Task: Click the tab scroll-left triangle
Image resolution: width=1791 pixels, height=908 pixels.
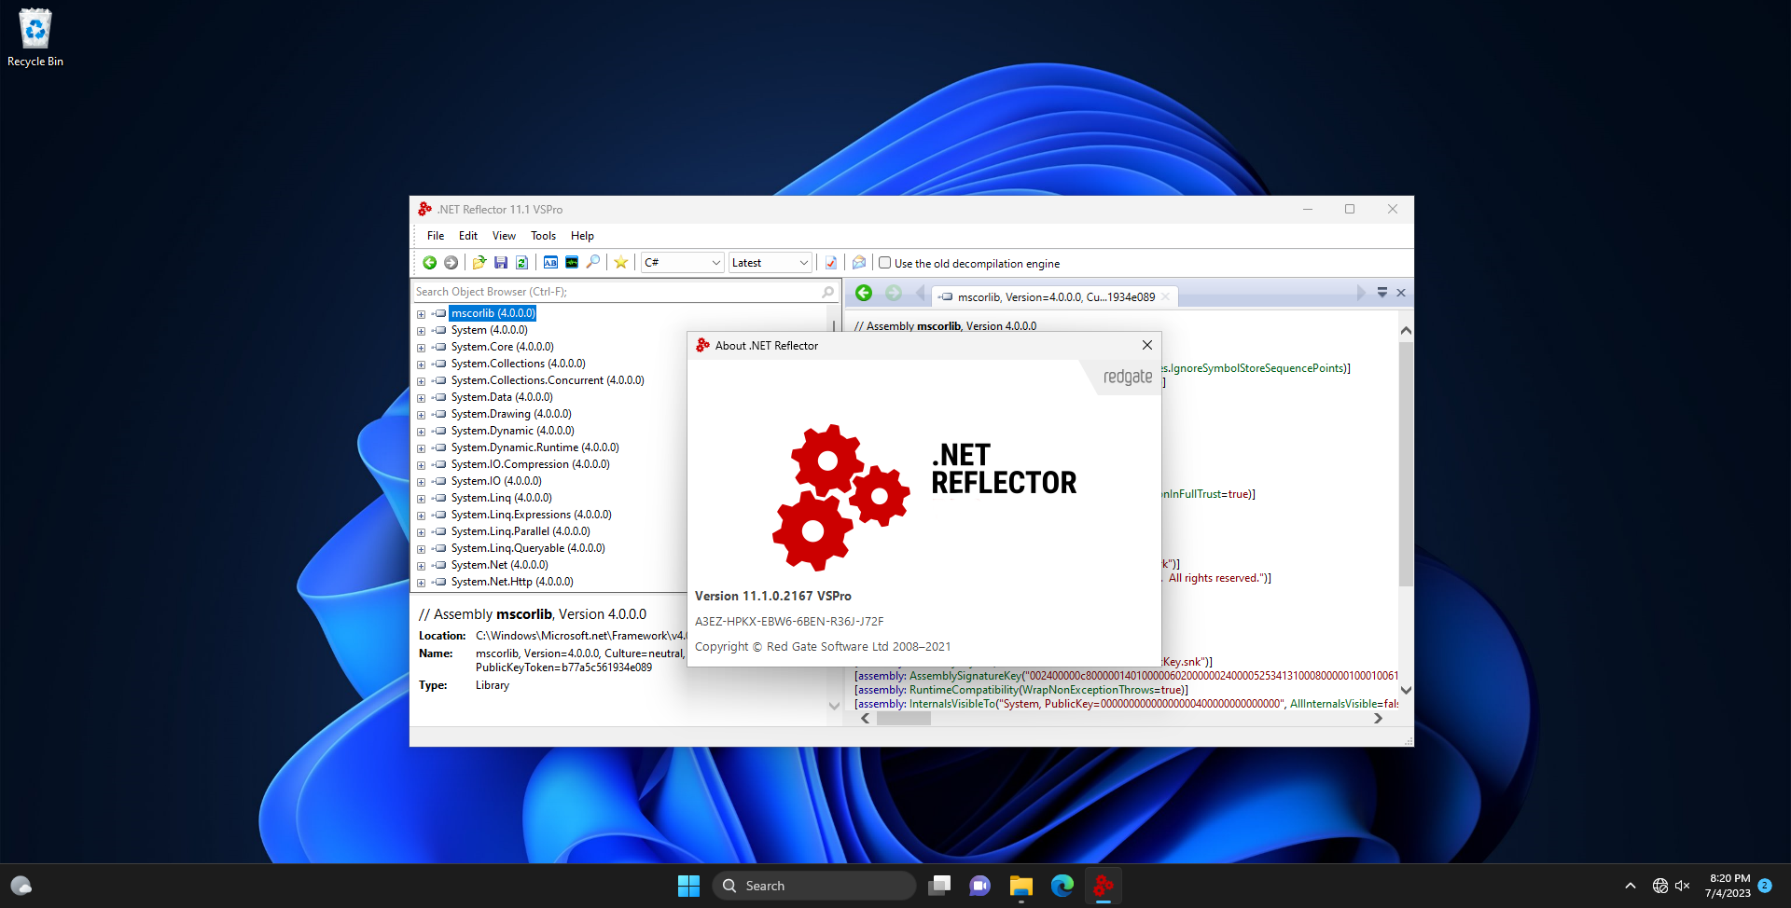Action: [921, 294]
